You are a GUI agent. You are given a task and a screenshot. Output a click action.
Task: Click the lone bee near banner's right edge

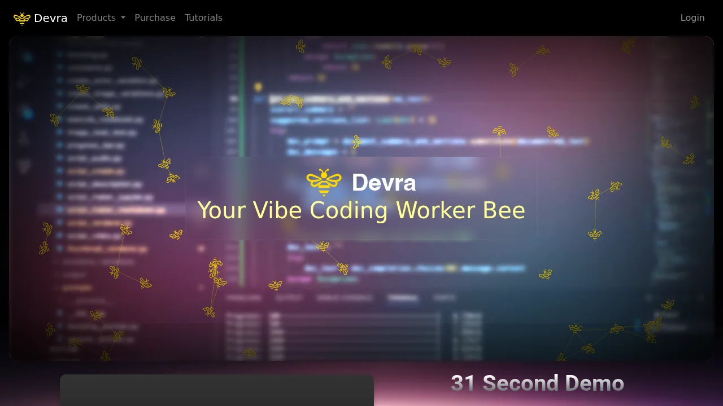pos(694,103)
